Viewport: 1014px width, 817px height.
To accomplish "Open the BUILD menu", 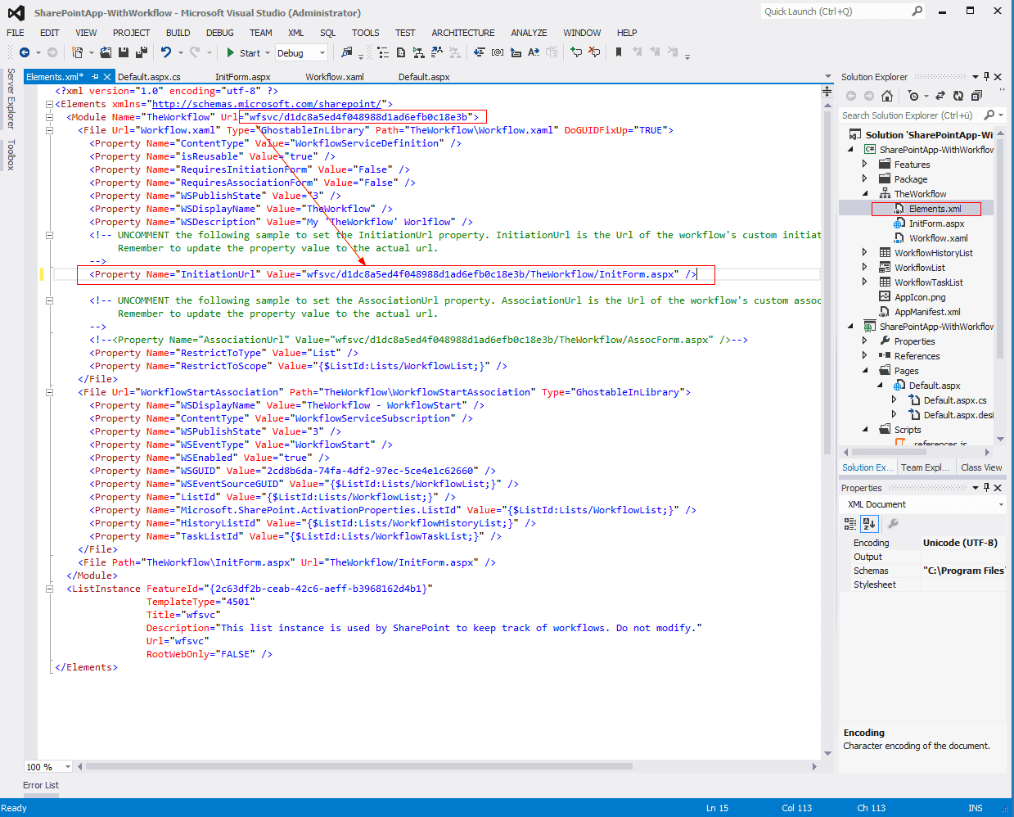I will click(x=178, y=33).
